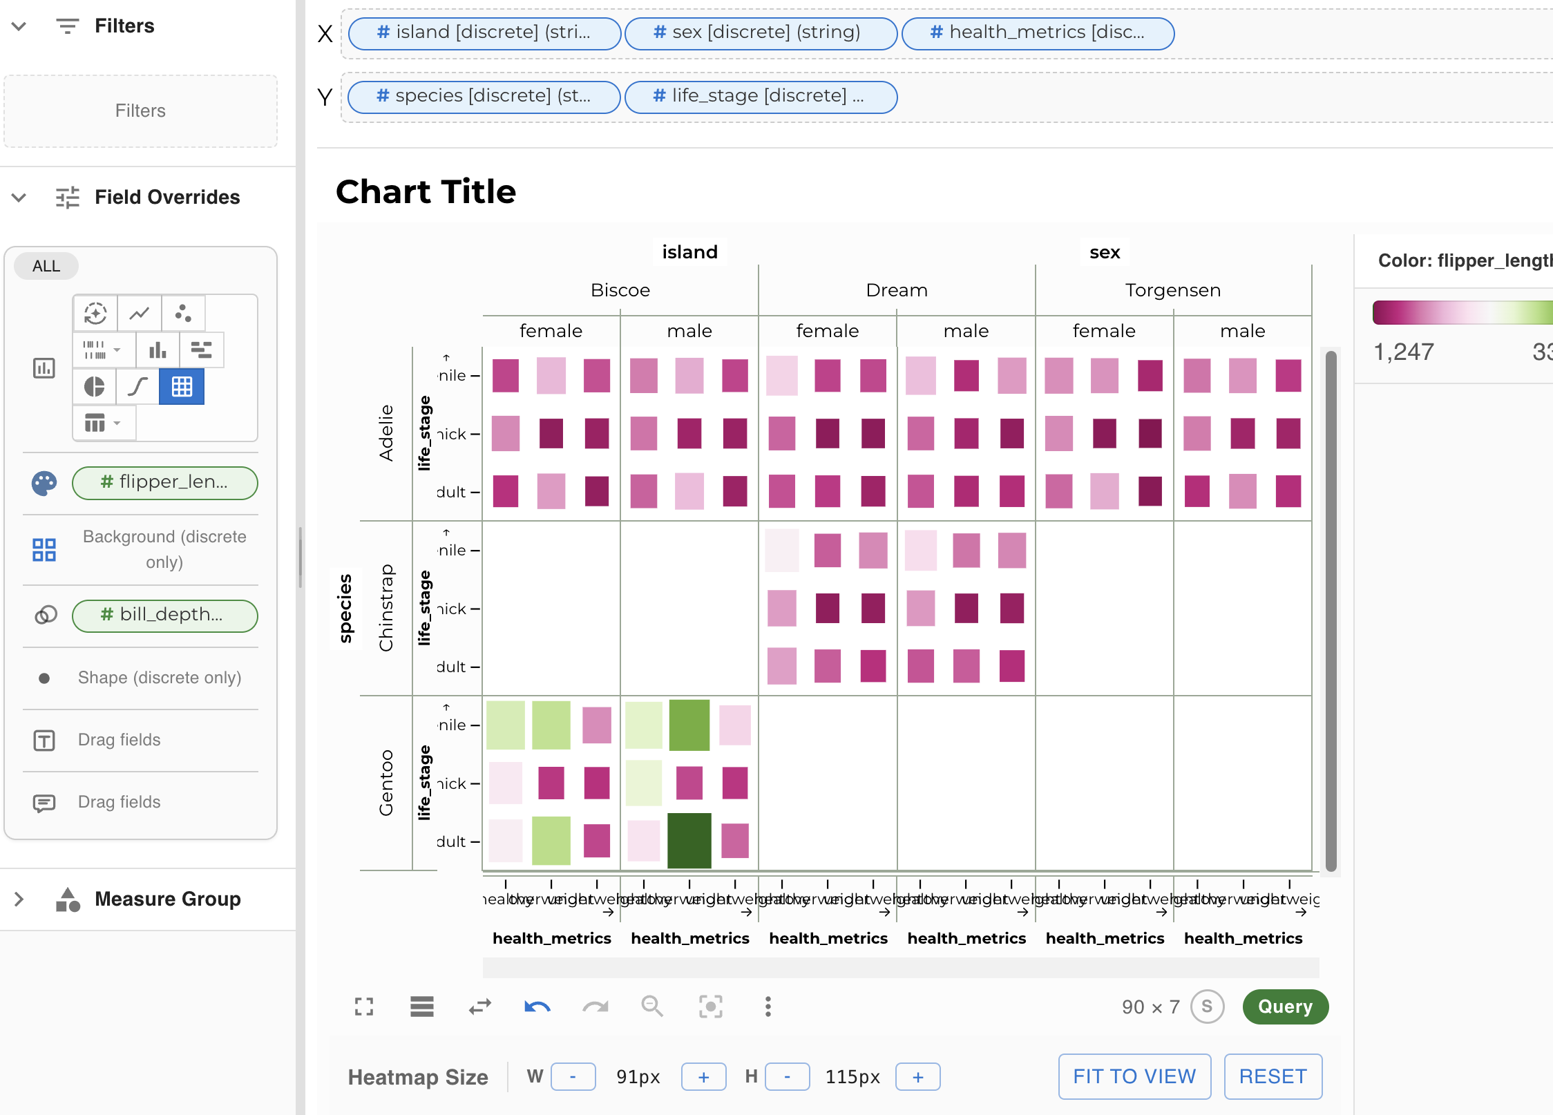The height and width of the screenshot is (1115, 1553).
Task: Toggle fullscreen chart view
Action: [364, 1007]
